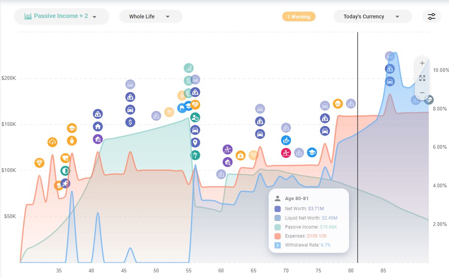Click the map pin relocation milestone icon
449x278 pixels.
tap(195, 142)
